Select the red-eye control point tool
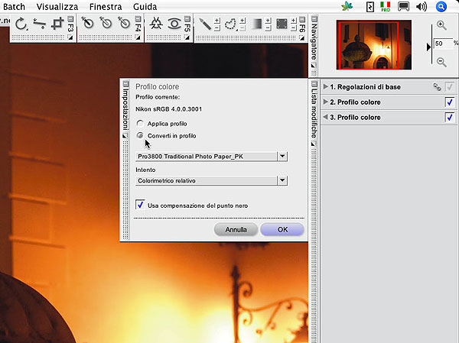459x343 pixels. click(x=174, y=24)
